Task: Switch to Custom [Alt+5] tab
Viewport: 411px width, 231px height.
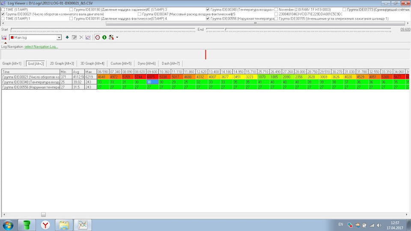Action: [121, 63]
